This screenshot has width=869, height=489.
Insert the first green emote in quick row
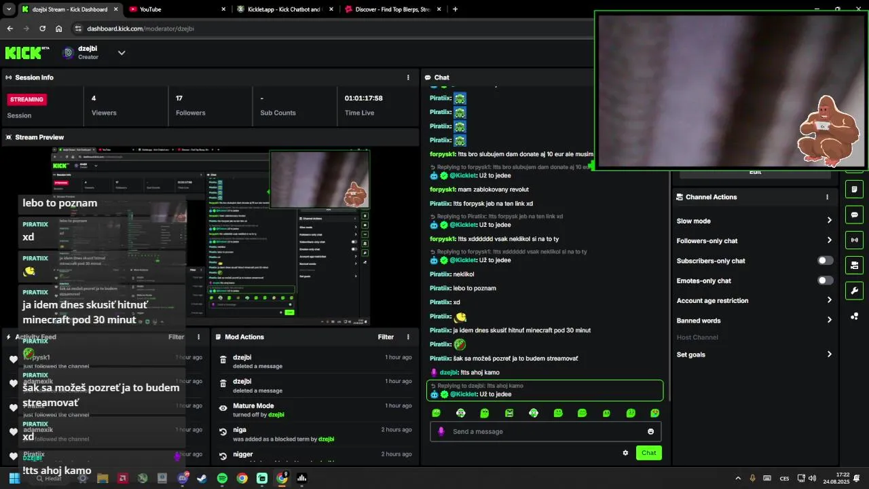pyautogui.click(x=436, y=413)
